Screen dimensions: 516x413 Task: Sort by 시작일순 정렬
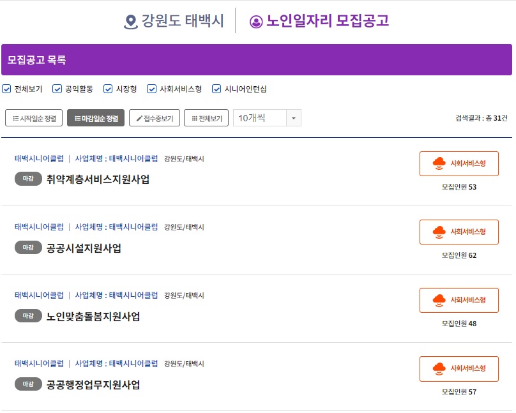(x=34, y=117)
